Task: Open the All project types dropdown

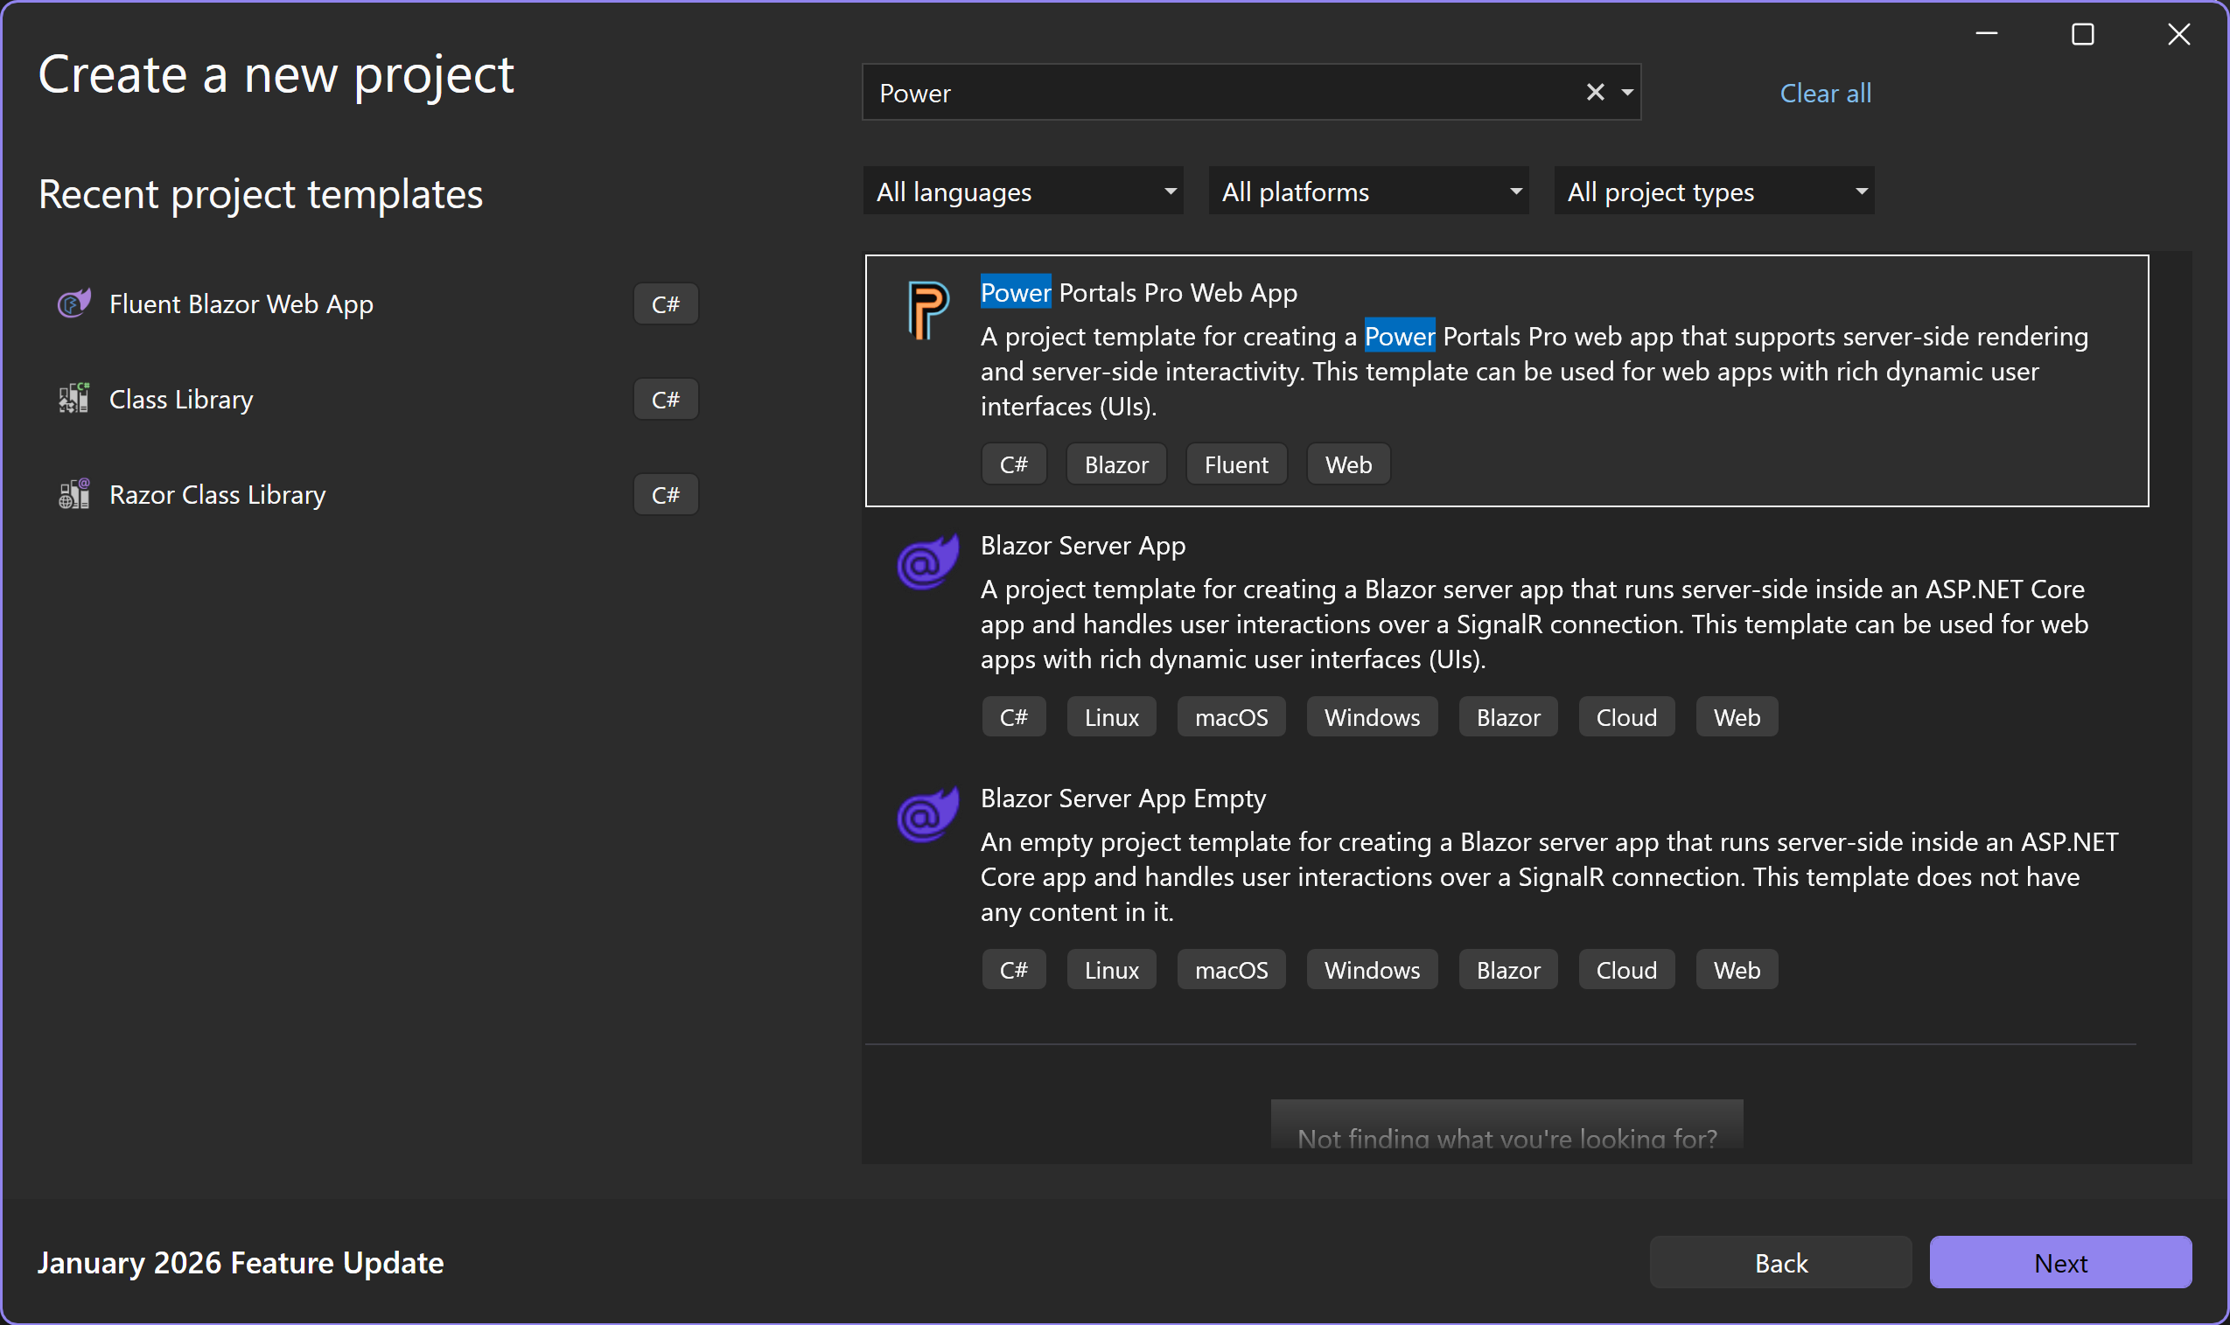Action: [x=1714, y=191]
